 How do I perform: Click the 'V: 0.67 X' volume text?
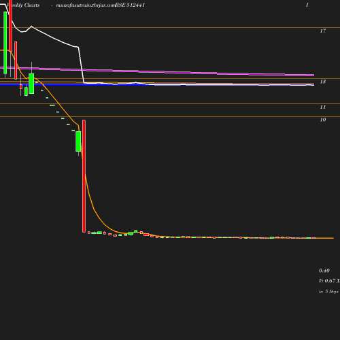[x=329, y=281]
